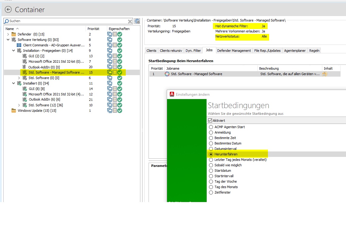Click Microsoft Office 2021 (4) container icon
346x229 pixels.
[25, 94]
